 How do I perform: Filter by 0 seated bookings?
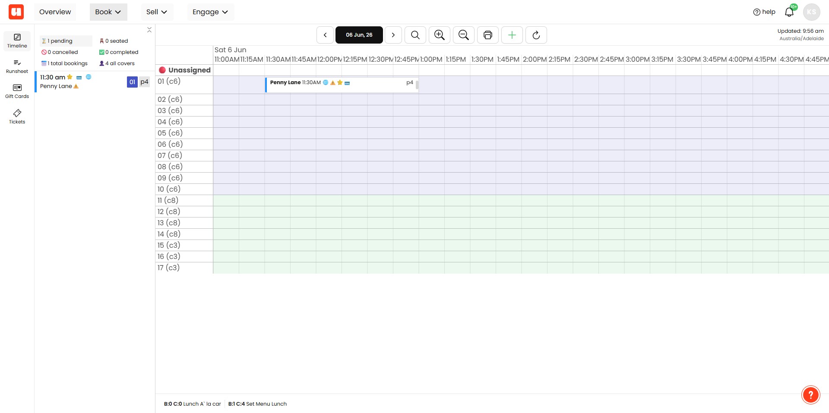point(114,41)
